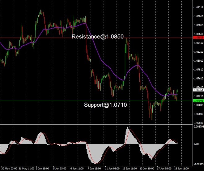Click the 0.00 indicator scale value
The image size is (204, 171).
coord(196,144)
